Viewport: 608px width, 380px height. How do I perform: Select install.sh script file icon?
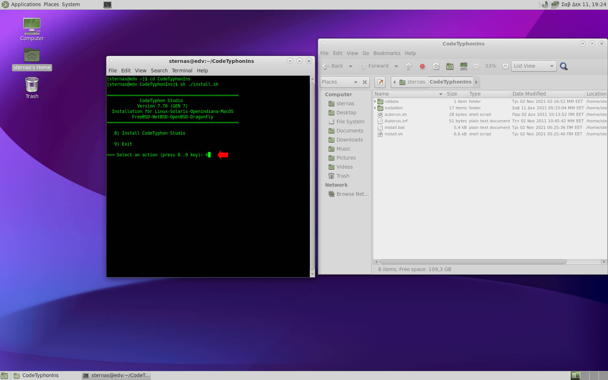(x=380, y=134)
